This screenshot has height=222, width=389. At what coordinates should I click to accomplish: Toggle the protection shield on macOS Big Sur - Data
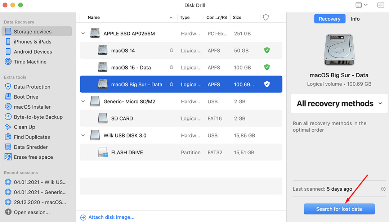click(x=267, y=84)
